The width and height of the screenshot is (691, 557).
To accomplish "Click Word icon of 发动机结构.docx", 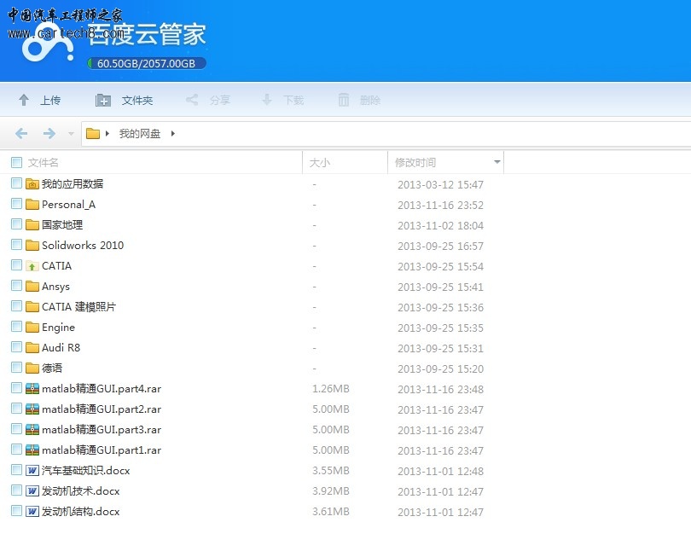I will click(x=32, y=511).
